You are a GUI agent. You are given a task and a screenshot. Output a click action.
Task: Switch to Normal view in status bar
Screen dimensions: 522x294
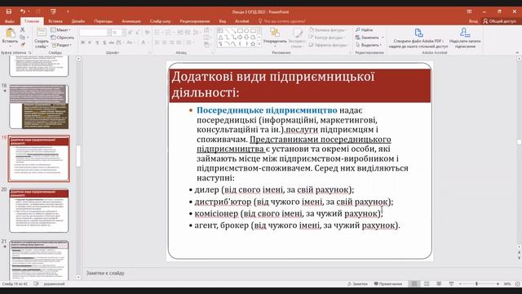pyautogui.click(x=414, y=283)
